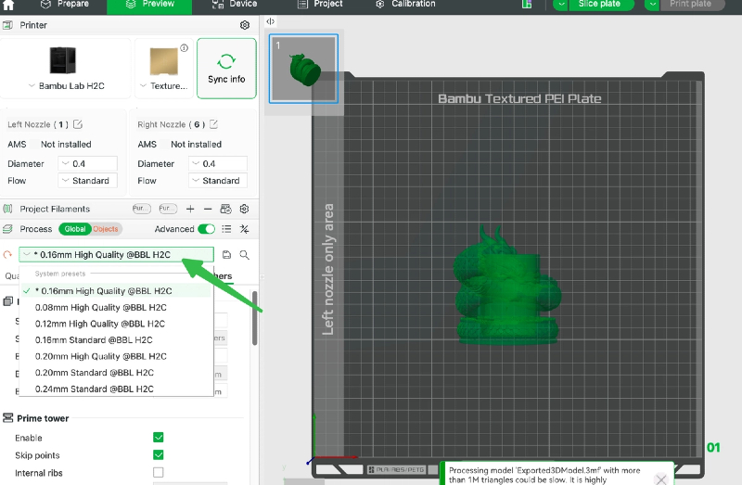Click the Sync info button
The width and height of the screenshot is (742, 485).
point(226,69)
